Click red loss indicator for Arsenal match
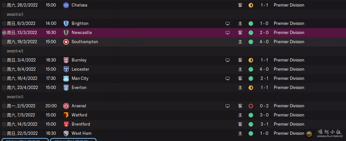Image resolution: width=346 pixels, height=141 pixels. pyautogui.click(x=251, y=106)
